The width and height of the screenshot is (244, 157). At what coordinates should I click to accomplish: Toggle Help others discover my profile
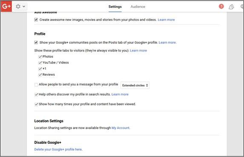click(36, 94)
